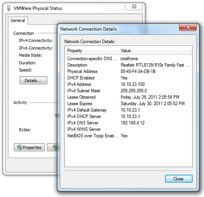Select the Physical Address row
Image resolution: width=204 pixels, height=197 pixels.
tap(128, 71)
